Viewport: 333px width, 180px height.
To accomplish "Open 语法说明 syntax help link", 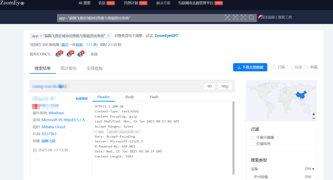I will tap(268, 17).
